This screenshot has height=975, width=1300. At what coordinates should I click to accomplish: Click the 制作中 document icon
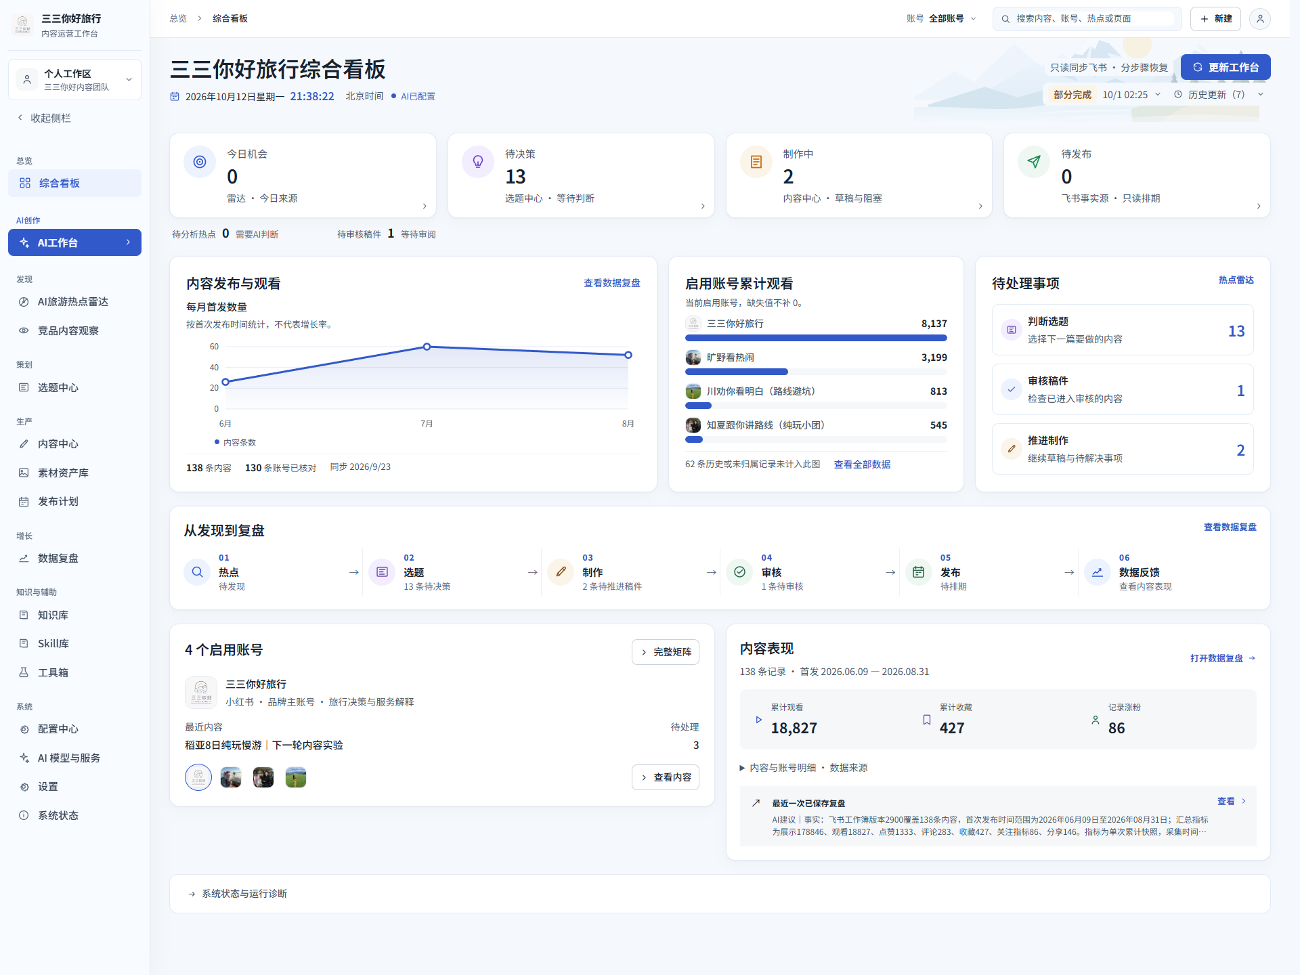(756, 162)
